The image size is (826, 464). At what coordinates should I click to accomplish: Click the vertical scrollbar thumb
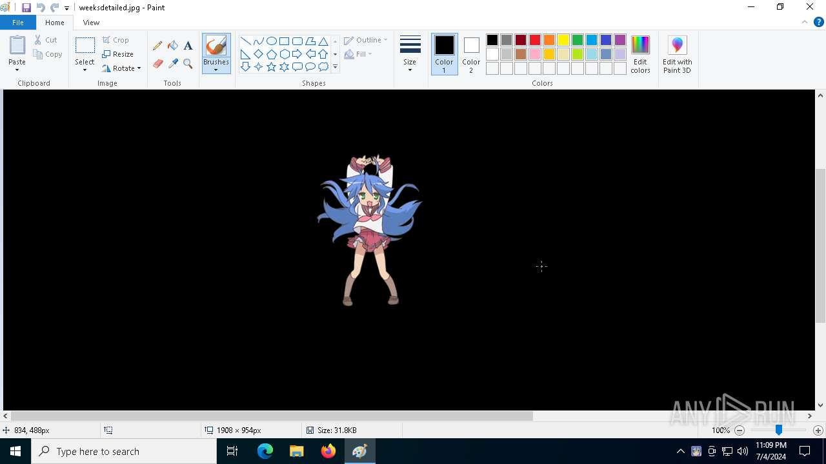[x=820, y=246]
